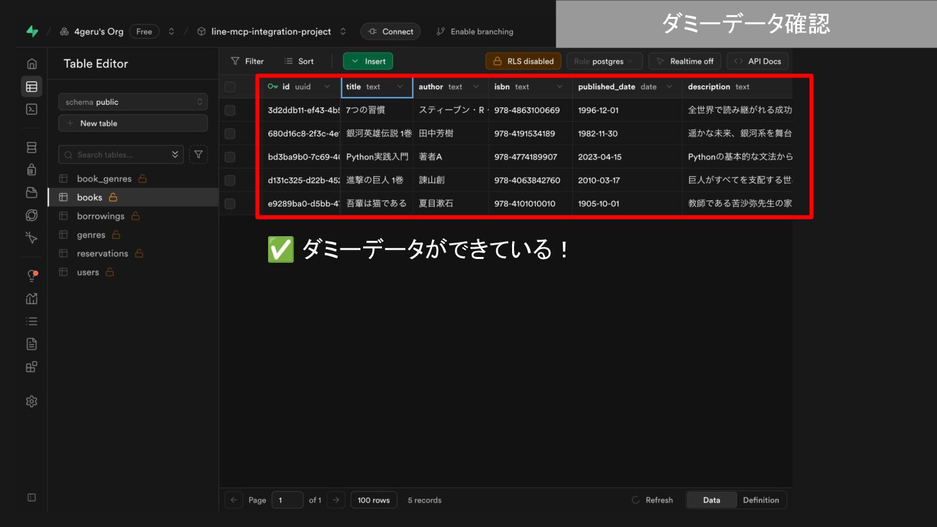Image resolution: width=937 pixels, height=527 pixels.
Task: Open the organization switcher chevron
Action: click(x=172, y=31)
